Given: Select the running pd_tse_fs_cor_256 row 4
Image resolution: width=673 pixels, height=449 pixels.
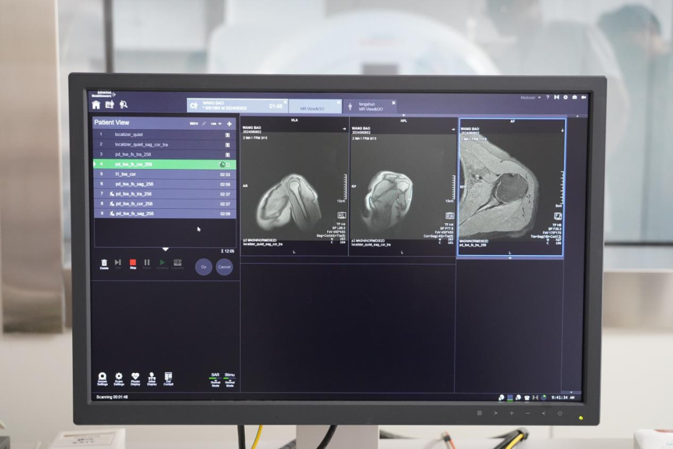Looking at the screenshot, I should click(165, 164).
